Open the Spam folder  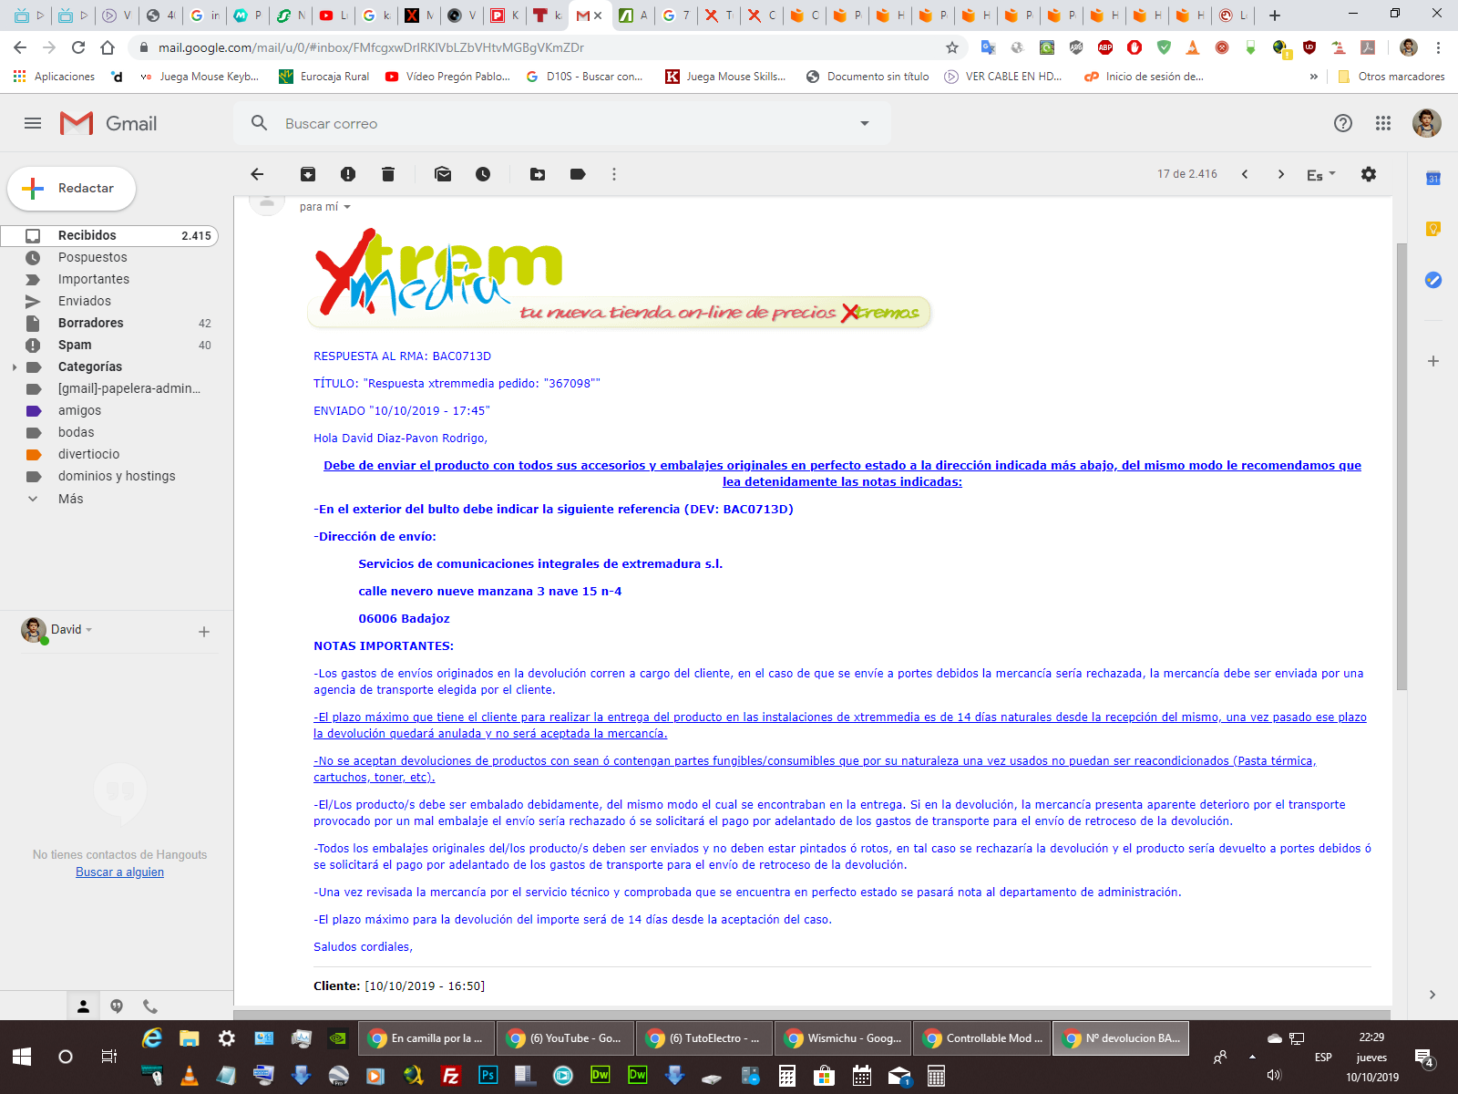pos(75,345)
